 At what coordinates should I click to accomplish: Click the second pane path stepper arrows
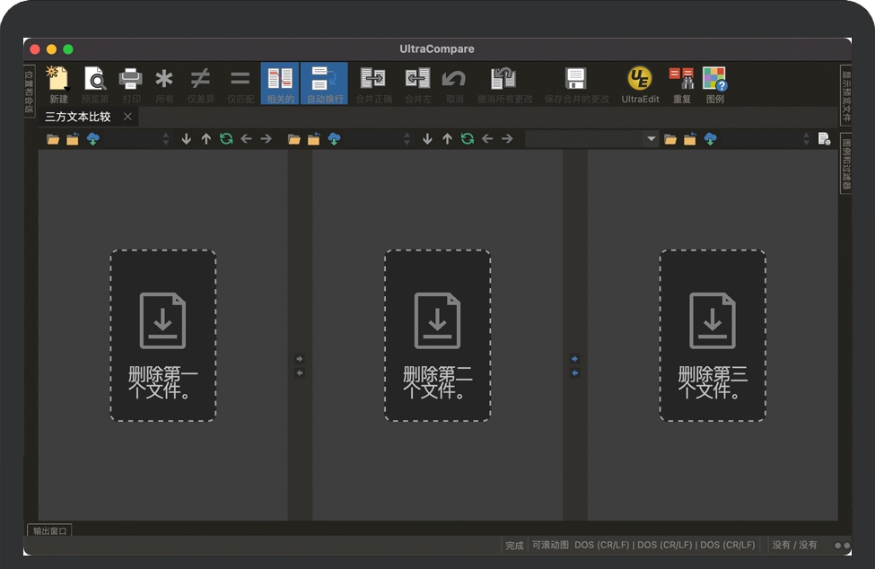click(x=407, y=139)
